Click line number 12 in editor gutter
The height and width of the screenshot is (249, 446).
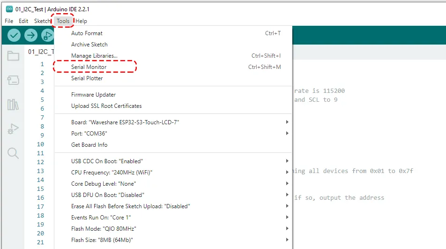pos(40,162)
